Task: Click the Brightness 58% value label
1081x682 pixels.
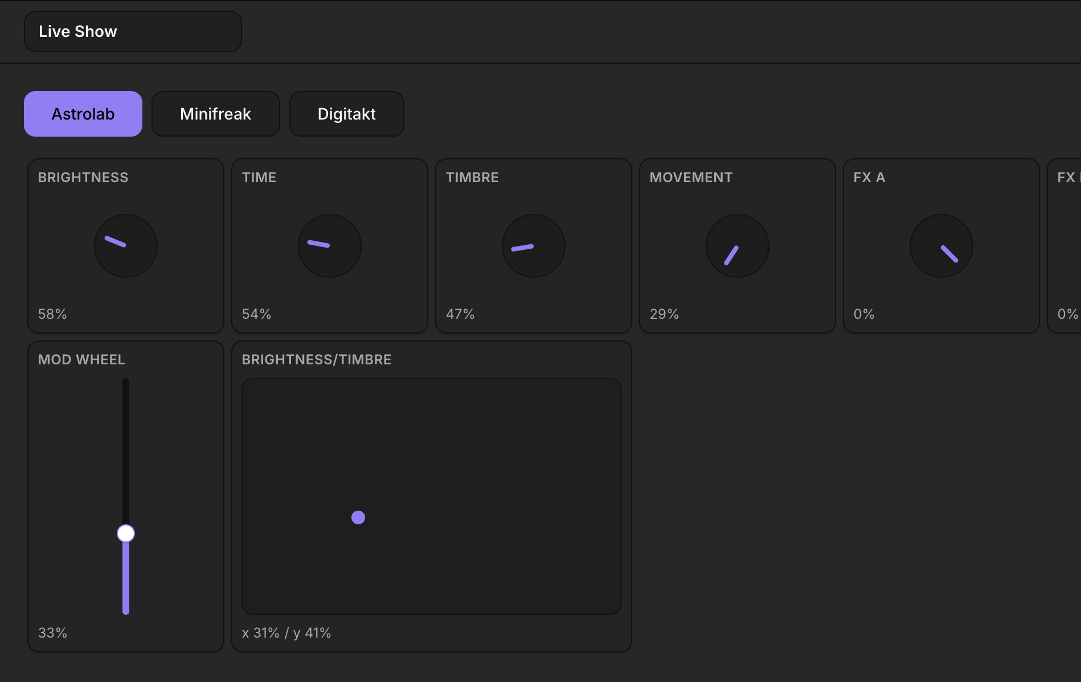Action: click(x=52, y=314)
